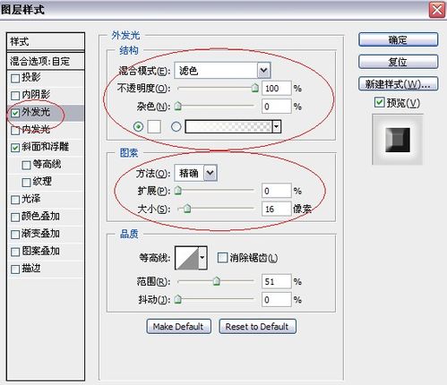Enable the 渐变叠加 checkbox

[x=15, y=235]
